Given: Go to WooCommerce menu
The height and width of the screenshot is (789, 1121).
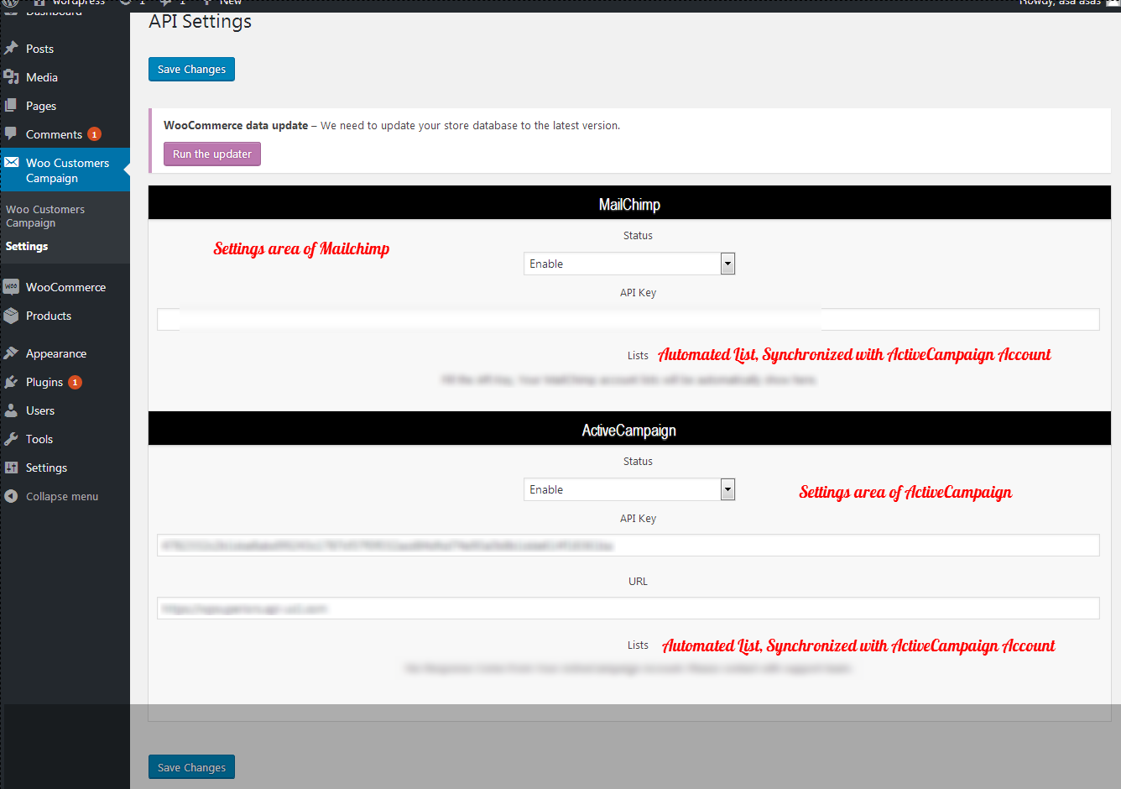Looking at the screenshot, I should click(65, 287).
